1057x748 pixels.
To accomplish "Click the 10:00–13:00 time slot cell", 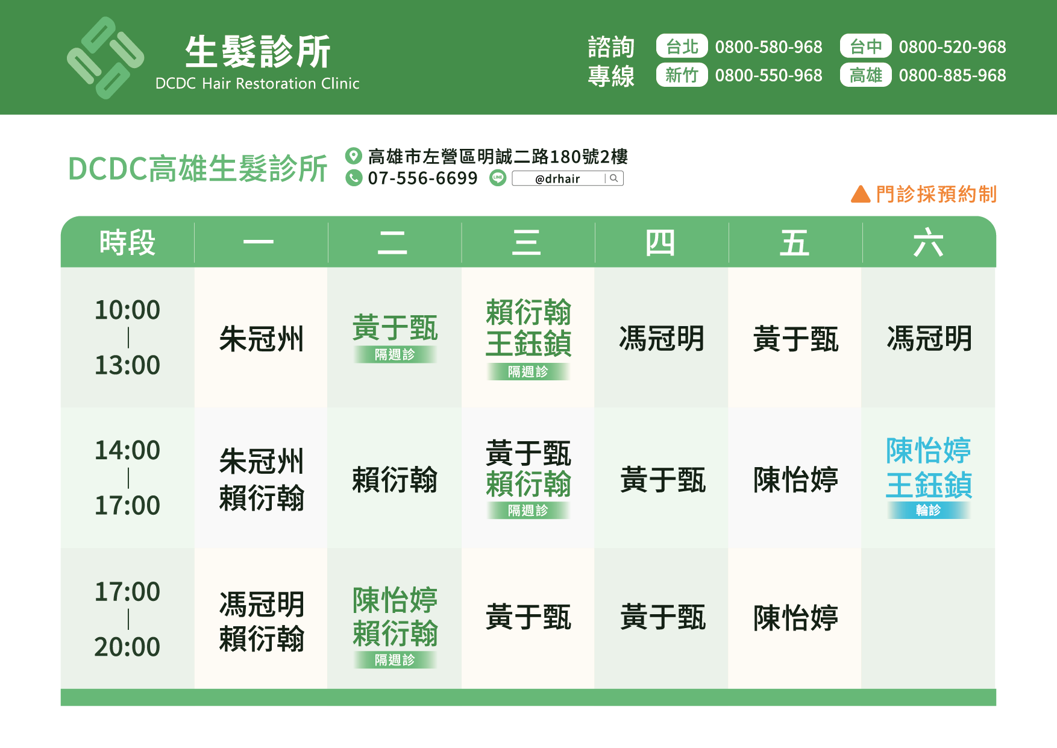I will (x=127, y=338).
